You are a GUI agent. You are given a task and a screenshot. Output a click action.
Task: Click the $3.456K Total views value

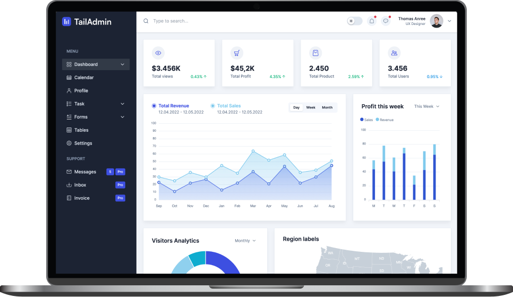click(166, 69)
